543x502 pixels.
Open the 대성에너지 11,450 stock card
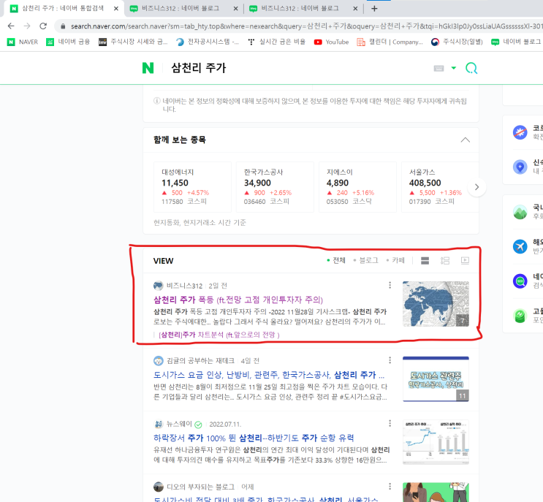click(192, 186)
